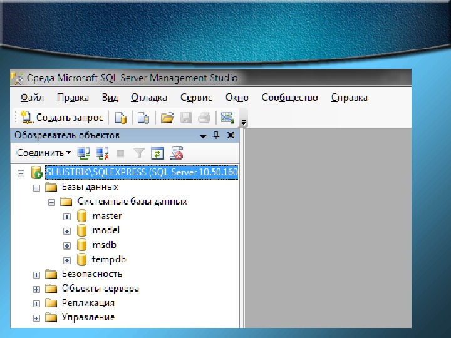Click the Stop square icon

click(120, 154)
